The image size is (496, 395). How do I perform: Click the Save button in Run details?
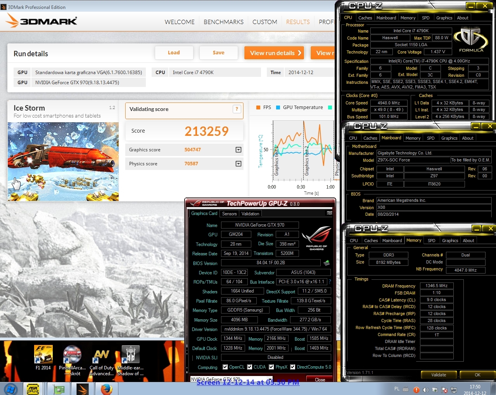(218, 53)
